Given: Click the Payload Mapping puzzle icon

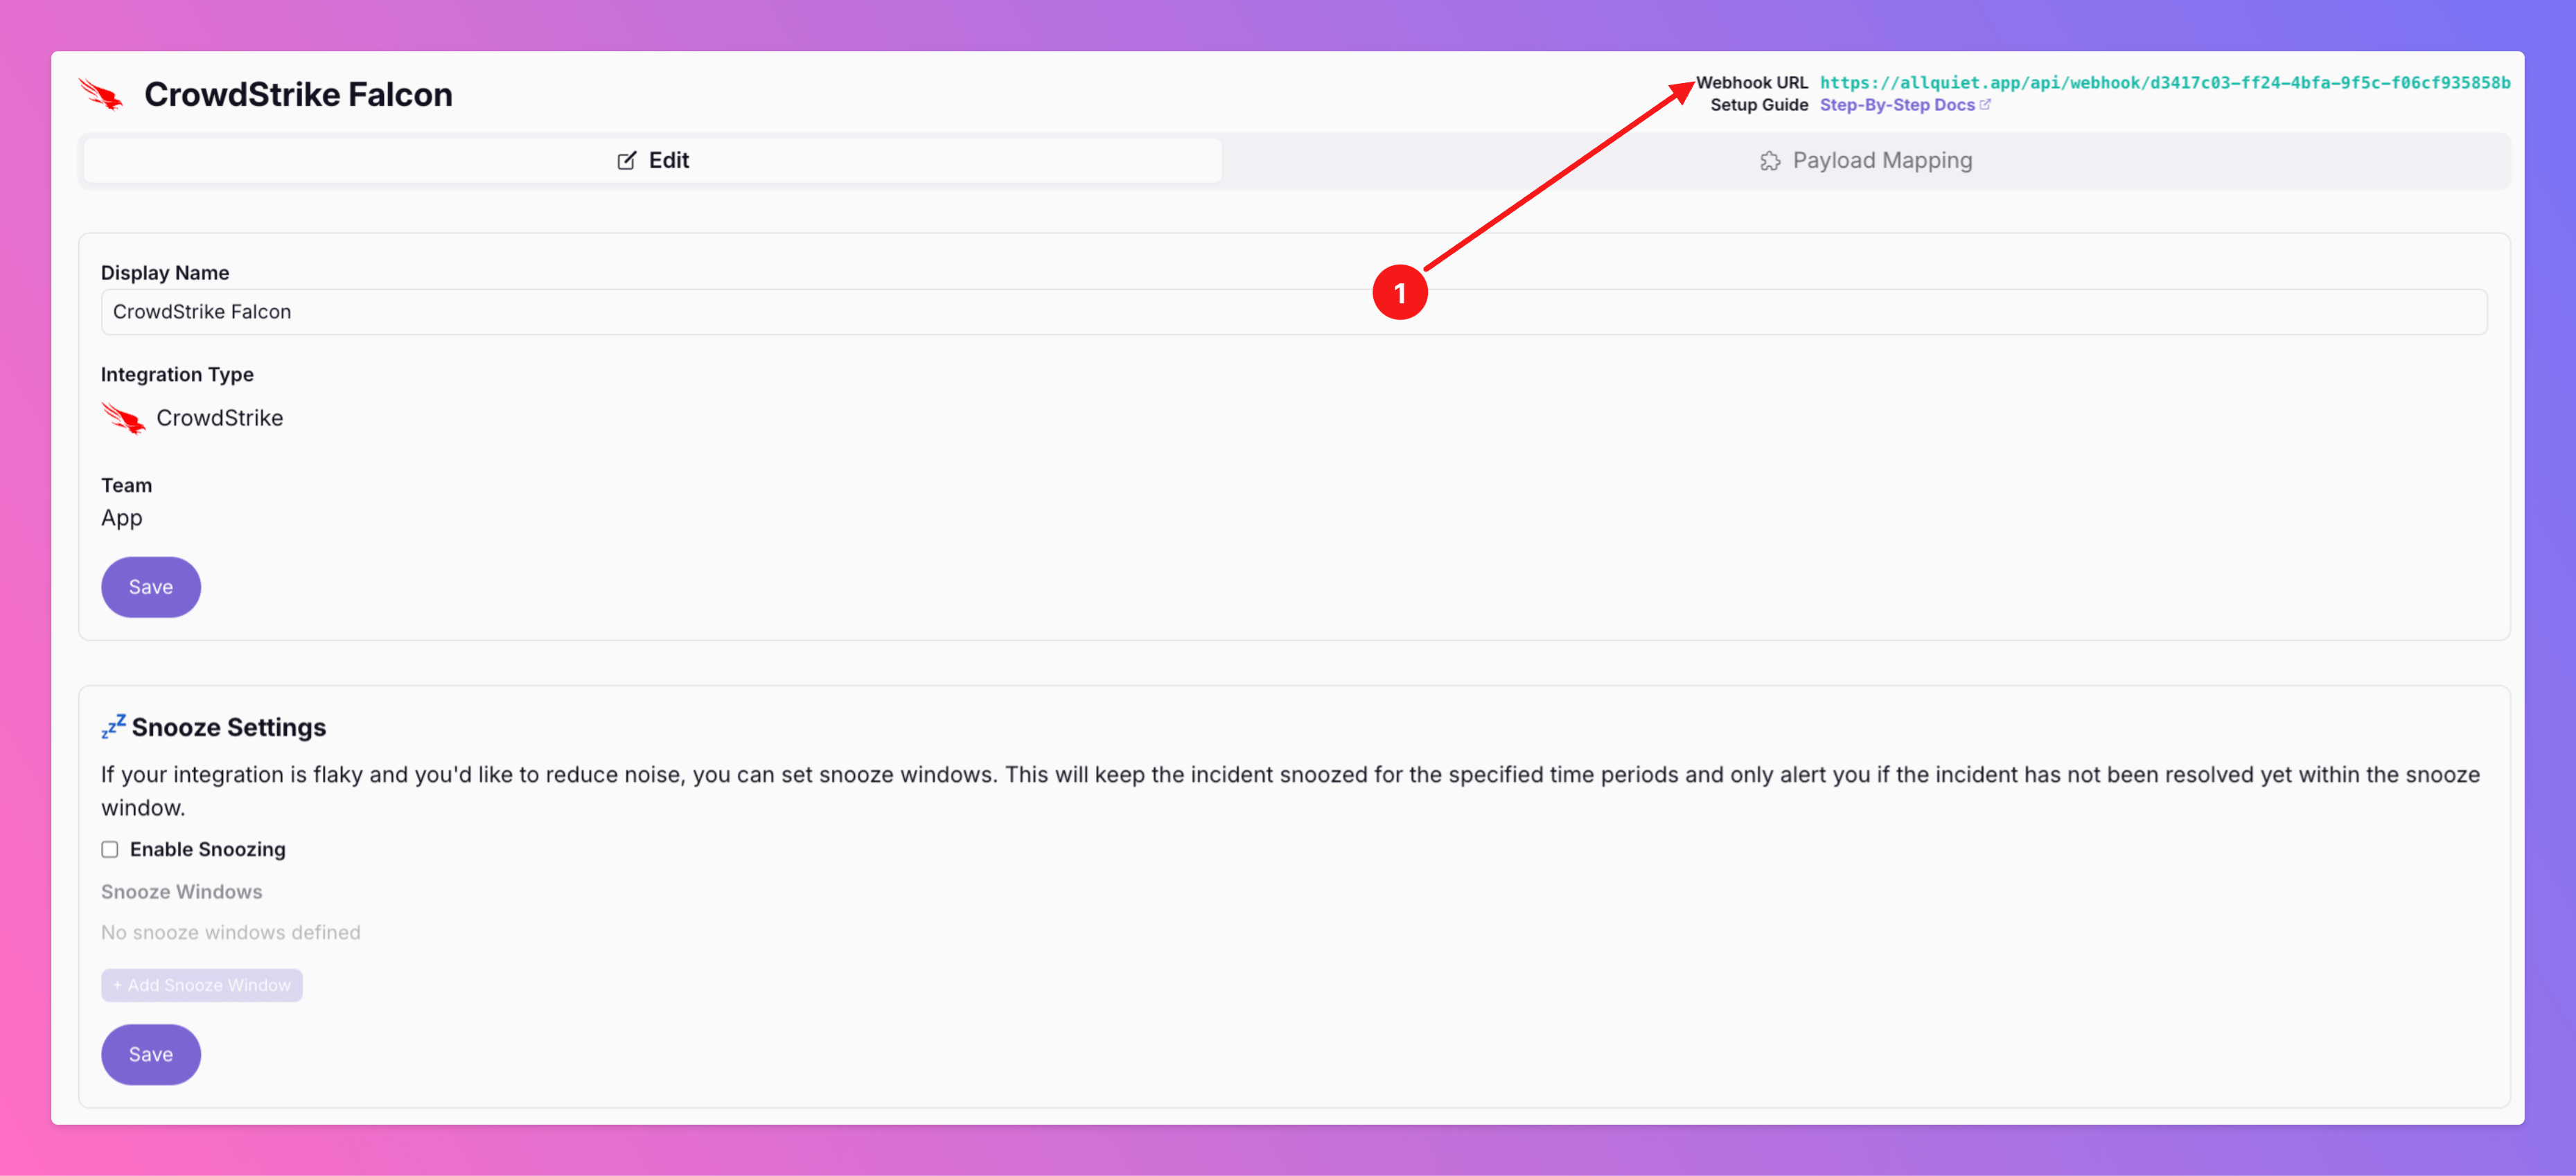Looking at the screenshot, I should [1769, 160].
